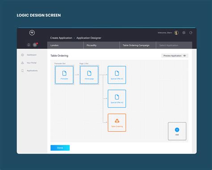This screenshot has width=212, height=170.
Task: Select the Special Offer #1 node
Action: [x=117, y=75]
